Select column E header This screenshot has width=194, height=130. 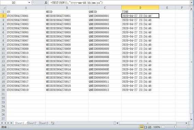(x=167, y=8)
